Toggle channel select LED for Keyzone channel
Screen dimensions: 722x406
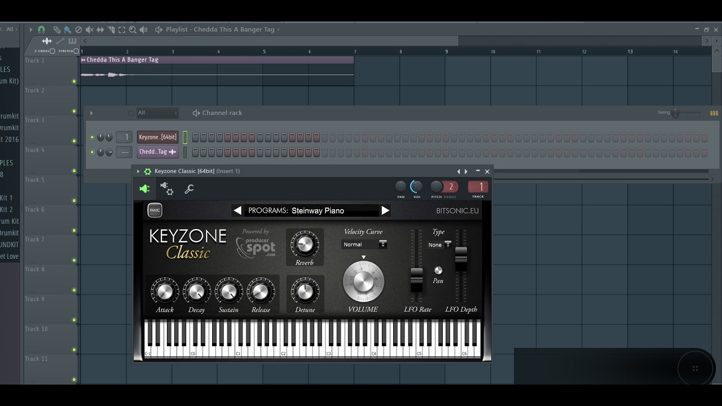tap(184, 137)
